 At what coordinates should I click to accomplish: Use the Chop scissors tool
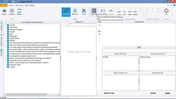84,12
